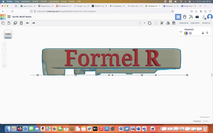Click the zoom out minus button
213x133 pixels.
[x=5, y=60]
